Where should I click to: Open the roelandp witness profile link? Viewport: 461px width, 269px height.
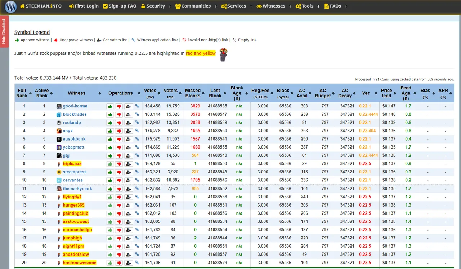72,123
